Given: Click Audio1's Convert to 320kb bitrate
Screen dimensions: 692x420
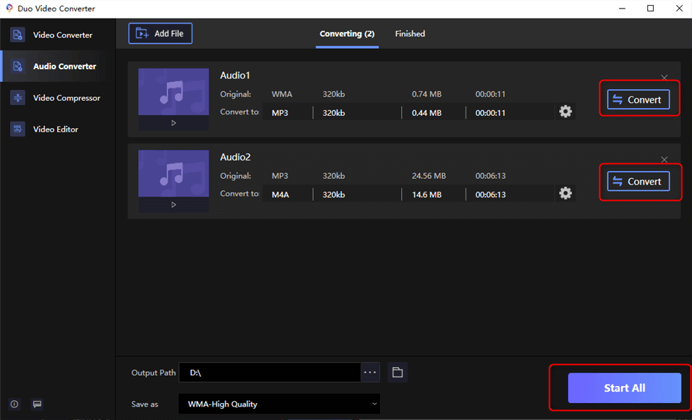Looking at the screenshot, I should (x=334, y=113).
